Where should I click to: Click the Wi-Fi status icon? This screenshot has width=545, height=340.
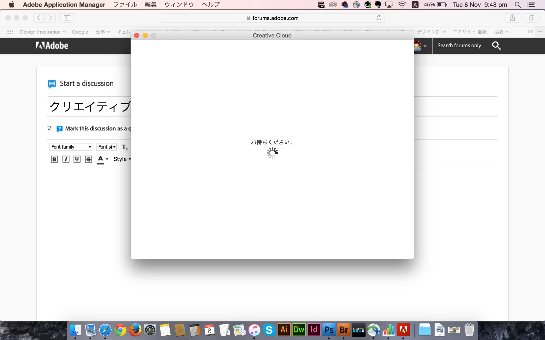click(x=402, y=5)
